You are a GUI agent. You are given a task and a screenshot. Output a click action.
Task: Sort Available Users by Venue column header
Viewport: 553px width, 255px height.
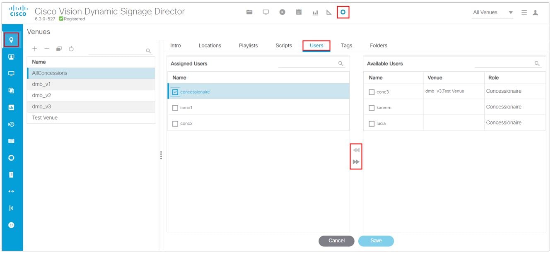point(454,78)
